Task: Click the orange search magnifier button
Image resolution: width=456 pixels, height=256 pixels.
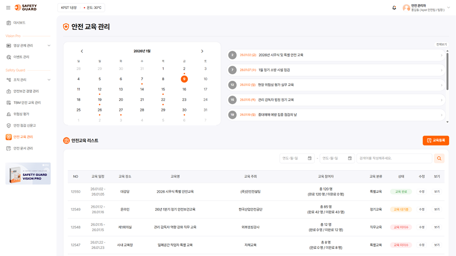Action: 439,158
